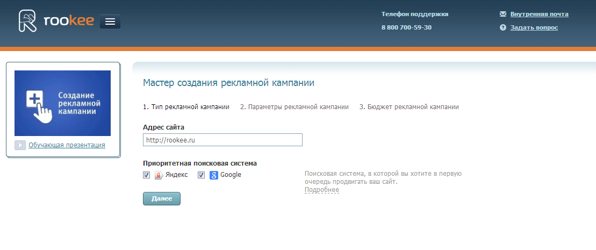The width and height of the screenshot is (596, 250).
Task: Click the envelope mail icon
Action: click(x=503, y=14)
